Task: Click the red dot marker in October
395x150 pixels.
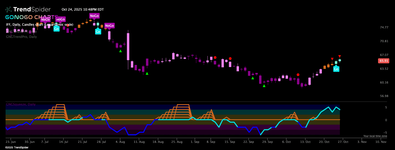Action: click(298, 75)
